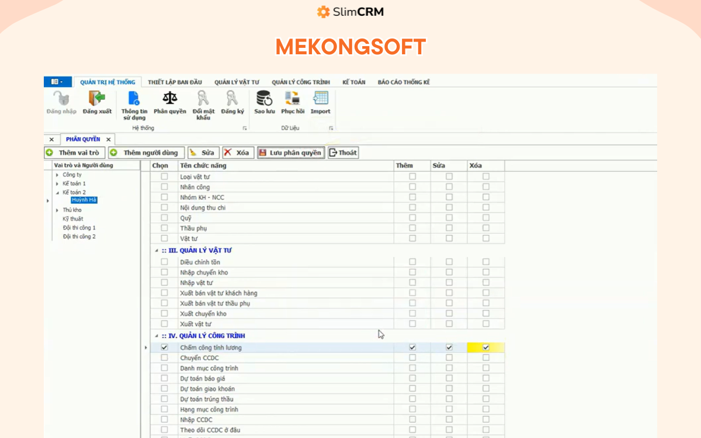The height and width of the screenshot is (438, 701).
Task: Expand the Công ty tree node
Action: 57,175
